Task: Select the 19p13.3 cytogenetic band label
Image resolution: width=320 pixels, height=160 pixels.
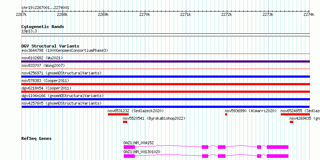Action: tap(29, 31)
